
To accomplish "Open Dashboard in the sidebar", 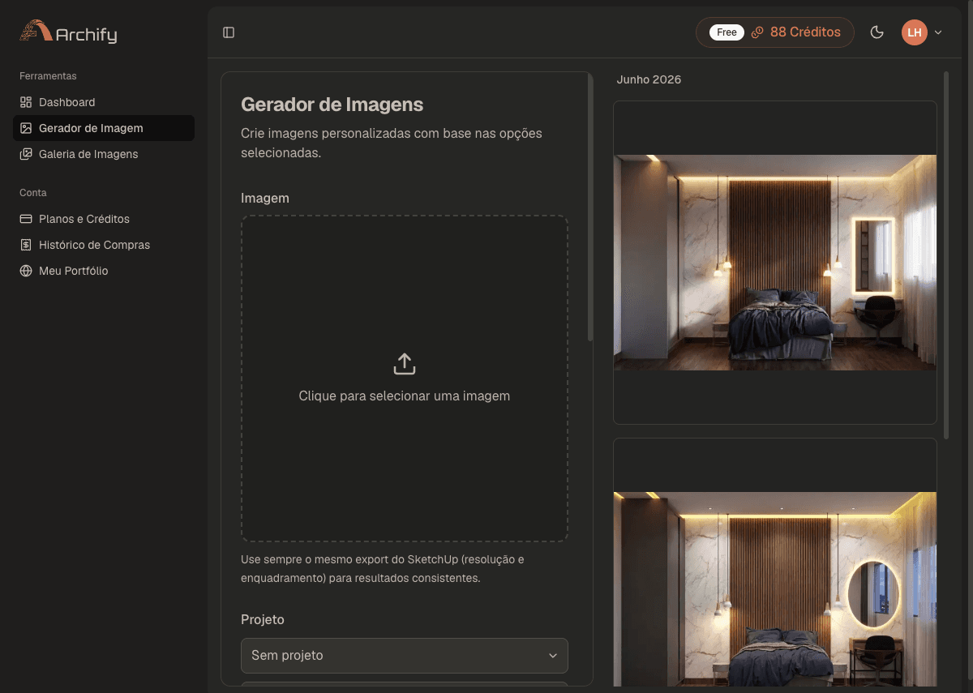I will tap(104, 102).
